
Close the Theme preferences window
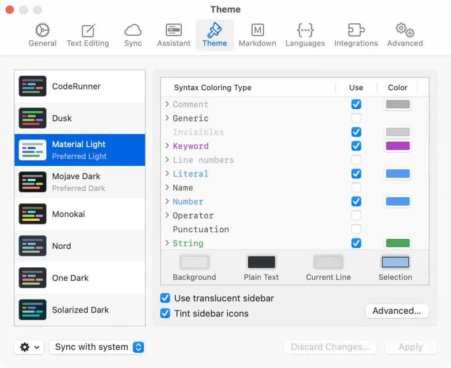tap(10, 9)
